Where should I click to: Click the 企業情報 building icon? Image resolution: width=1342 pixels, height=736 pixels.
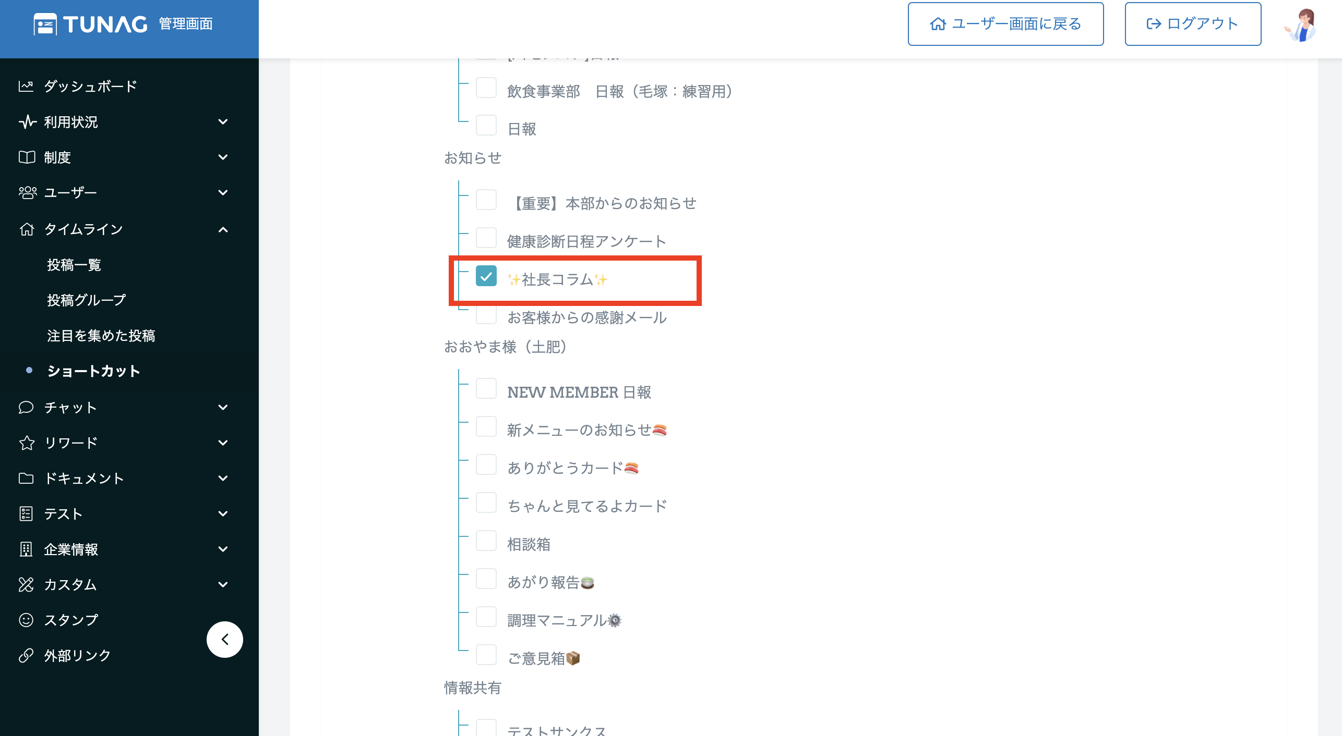tap(26, 549)
